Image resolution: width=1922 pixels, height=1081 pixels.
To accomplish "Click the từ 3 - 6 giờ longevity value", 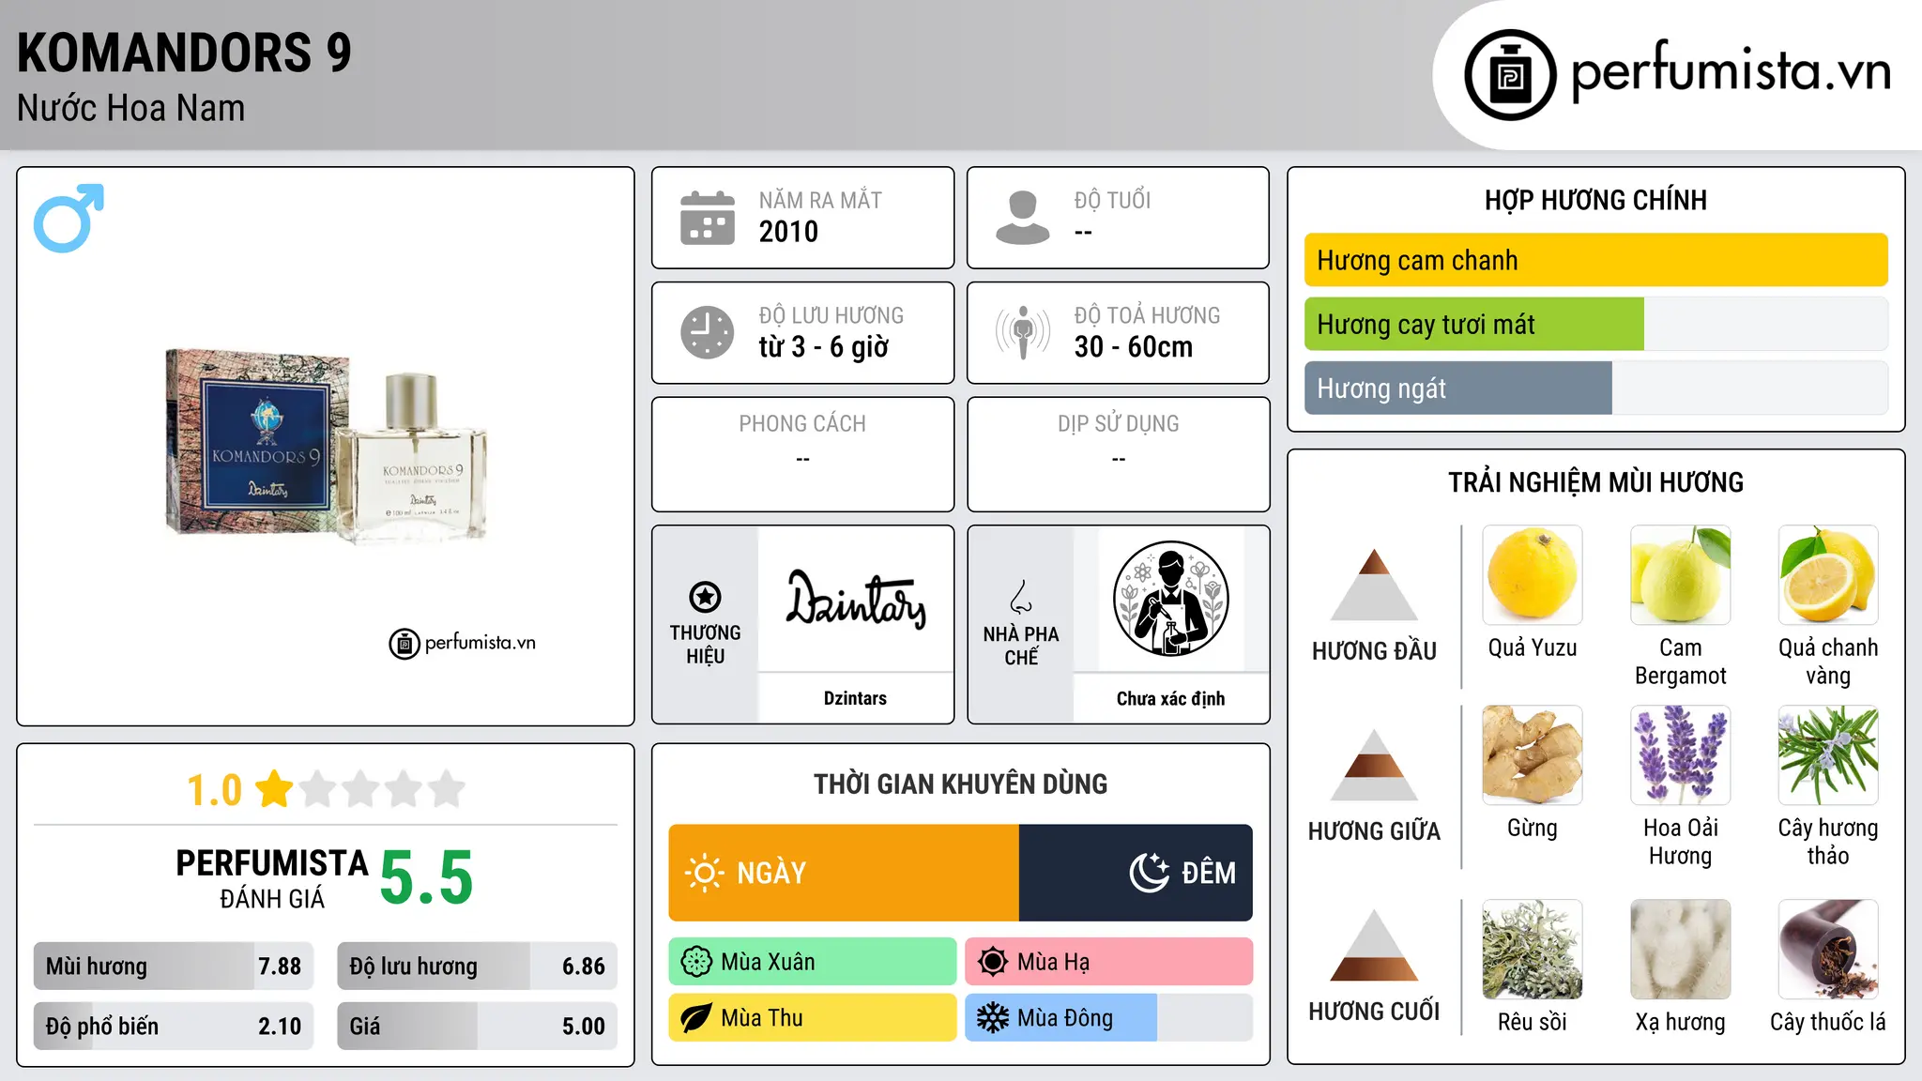I will (823, 347).
